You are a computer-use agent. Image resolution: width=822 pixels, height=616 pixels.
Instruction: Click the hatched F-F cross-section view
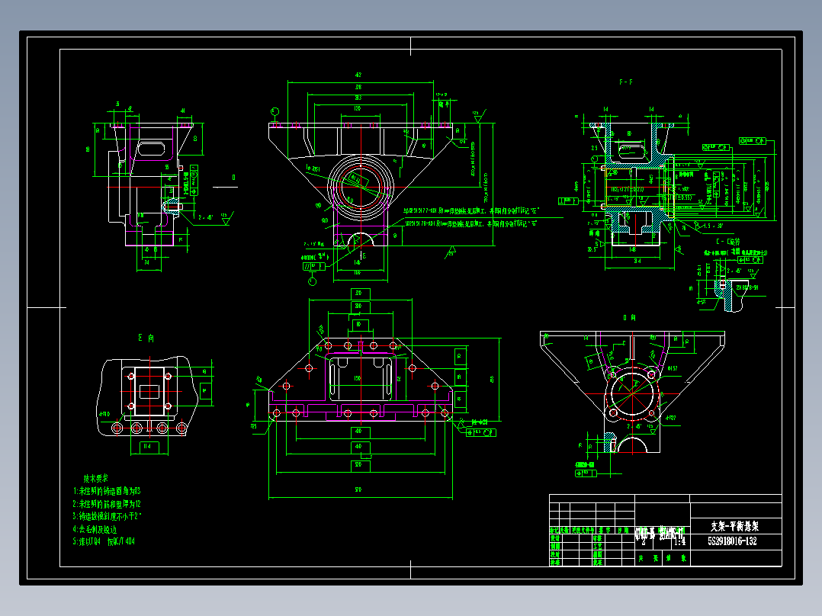click(x=634, y=184)
